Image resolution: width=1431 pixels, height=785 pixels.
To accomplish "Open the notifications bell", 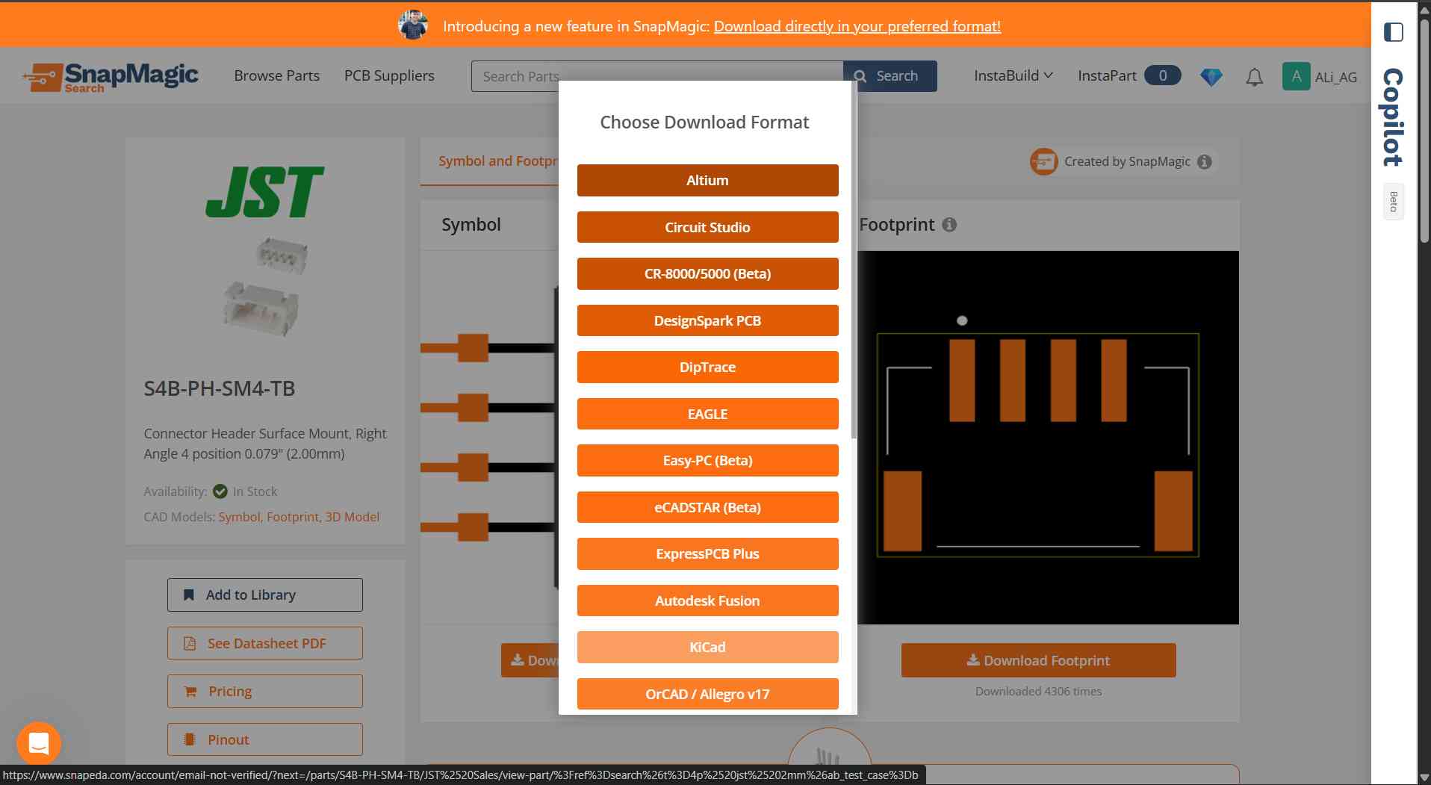I will click(1254, 76).
